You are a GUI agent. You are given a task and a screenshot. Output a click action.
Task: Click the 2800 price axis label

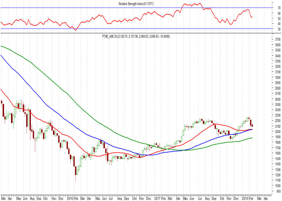pos(278,88)
